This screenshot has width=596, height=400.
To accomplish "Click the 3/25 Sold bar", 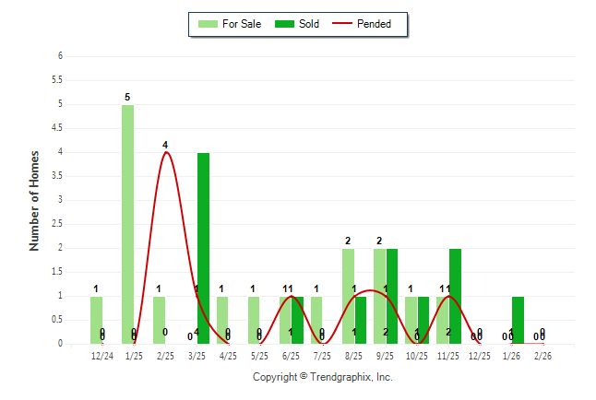I will coord(203,248).
